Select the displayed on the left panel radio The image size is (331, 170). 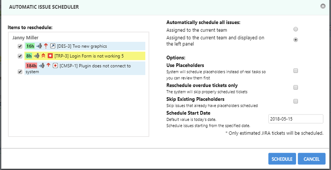click(296, 39)
